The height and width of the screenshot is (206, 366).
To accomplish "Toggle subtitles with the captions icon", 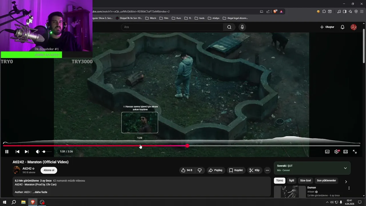I will [x=327, y=152].
